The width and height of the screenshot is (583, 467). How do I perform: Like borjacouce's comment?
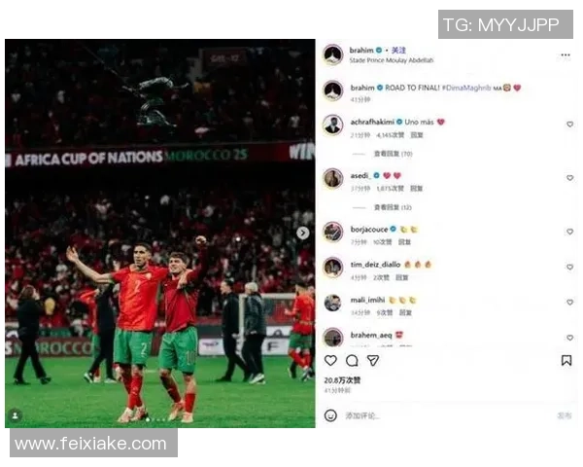pyautogui.click(x=569, y=232)
